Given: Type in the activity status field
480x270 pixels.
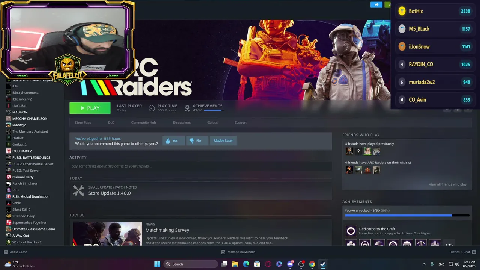Looking at the screenshot, I should (x=201, y=166).
